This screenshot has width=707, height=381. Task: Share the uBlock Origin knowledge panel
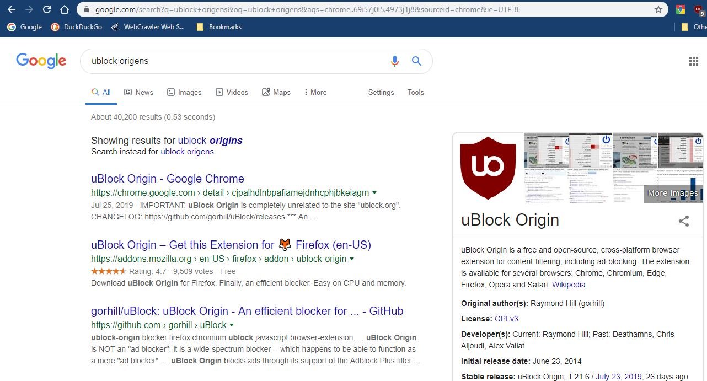(x=684, y=221)
